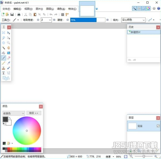Click the 75% hardness slider bar
This screenshot has height=159, width=161.
[x=88, y=20]
